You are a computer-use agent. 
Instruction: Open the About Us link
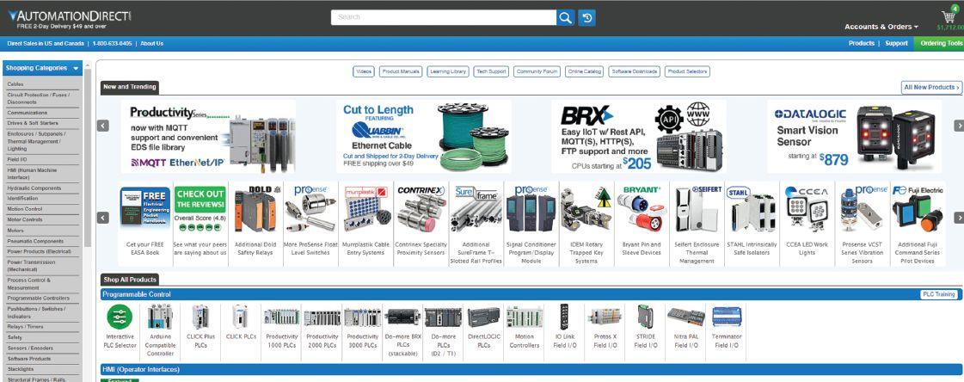pyautogui.click(x=152, y=44)
